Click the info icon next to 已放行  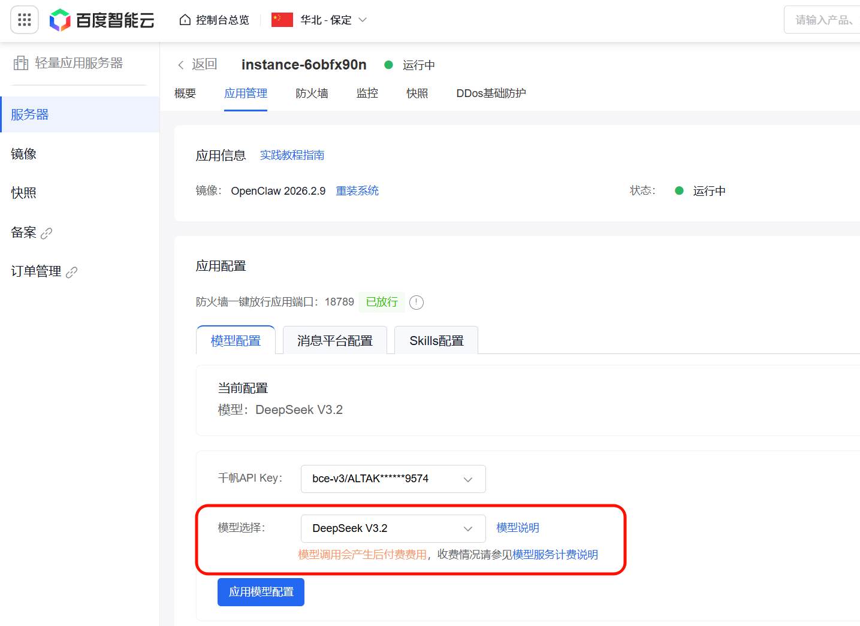pyautogui.click(x=416, y=303)
